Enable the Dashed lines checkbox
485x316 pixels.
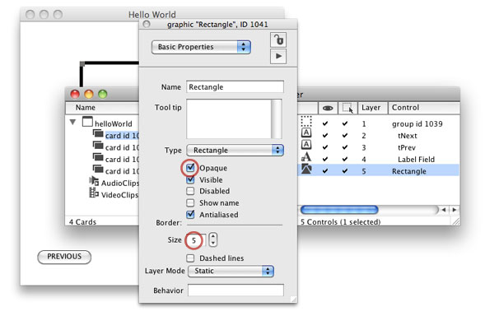coord(190,258)
